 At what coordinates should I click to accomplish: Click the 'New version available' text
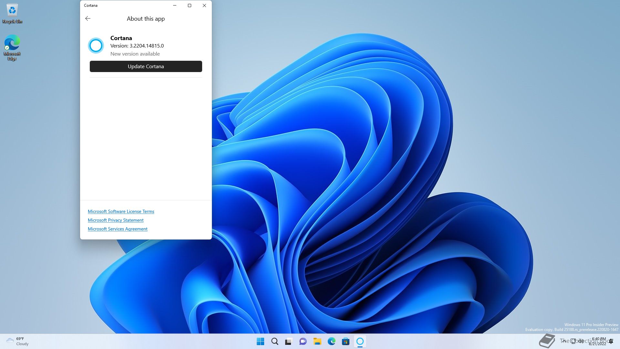tap(135, 54)
